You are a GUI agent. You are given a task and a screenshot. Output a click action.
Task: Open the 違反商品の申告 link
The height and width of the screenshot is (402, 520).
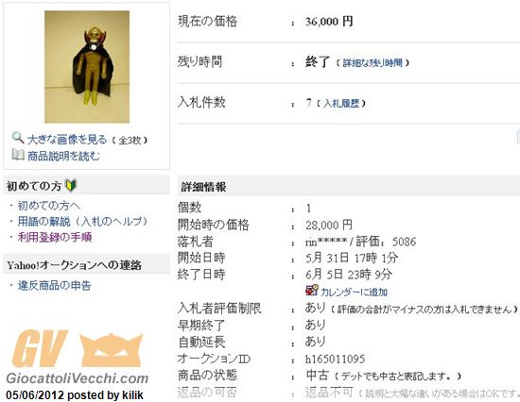(55, 285)
